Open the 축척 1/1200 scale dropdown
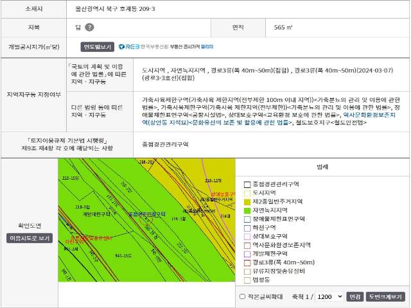This screenshot has width=411, height=308. pos(329,296)
